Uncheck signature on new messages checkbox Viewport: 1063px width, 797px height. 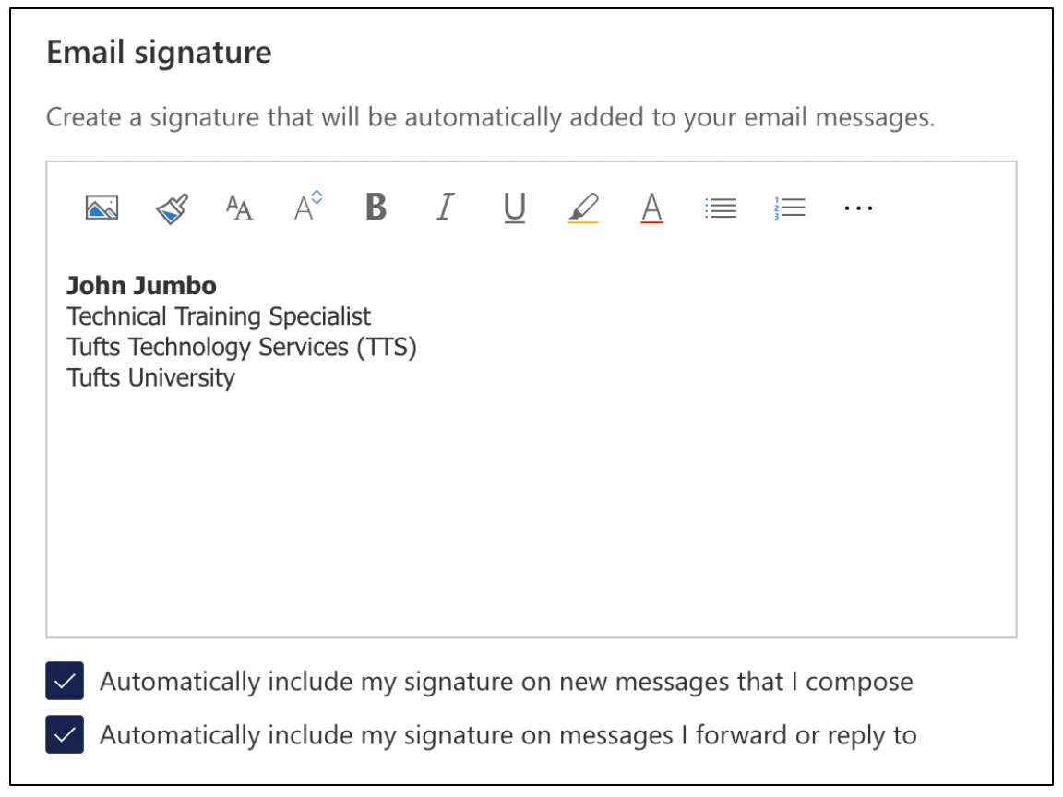(x=65, y=681)
